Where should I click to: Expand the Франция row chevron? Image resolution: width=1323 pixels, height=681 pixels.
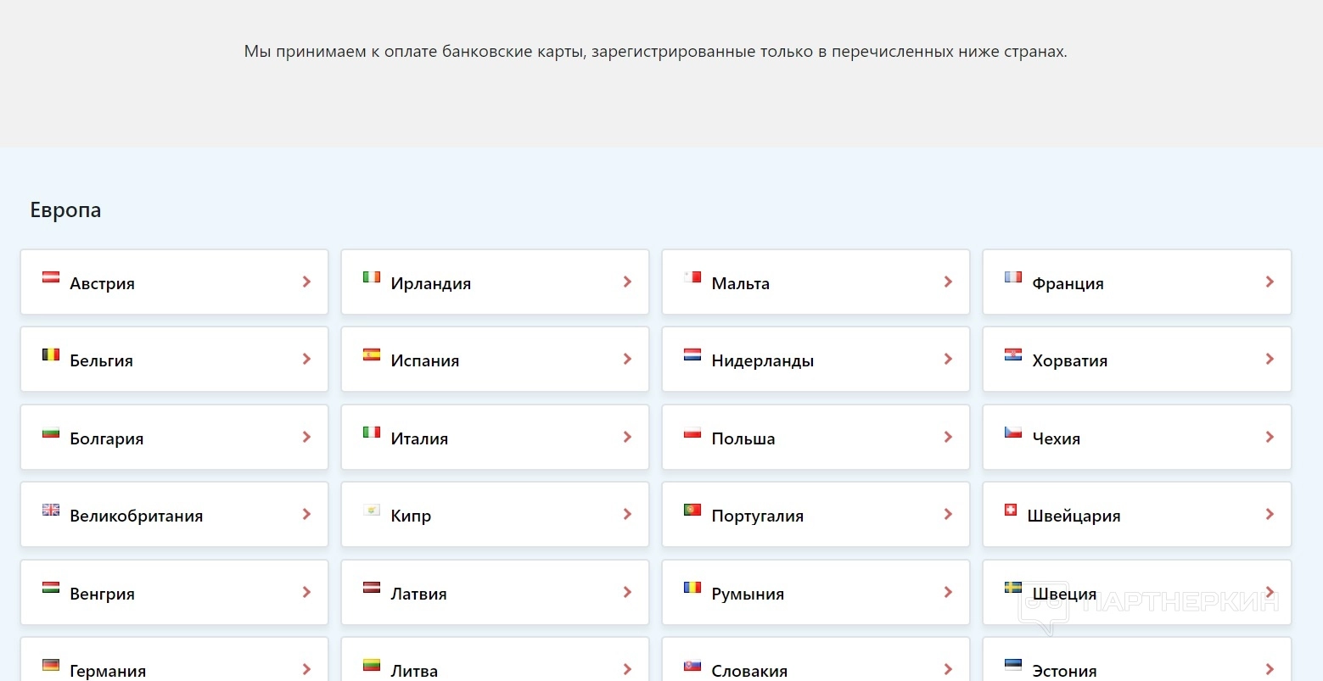tap(1270, 282)
